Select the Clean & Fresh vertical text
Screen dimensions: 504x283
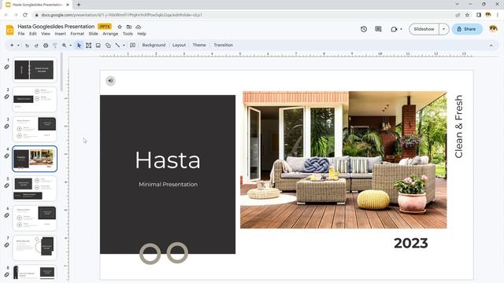click(458, 127)
